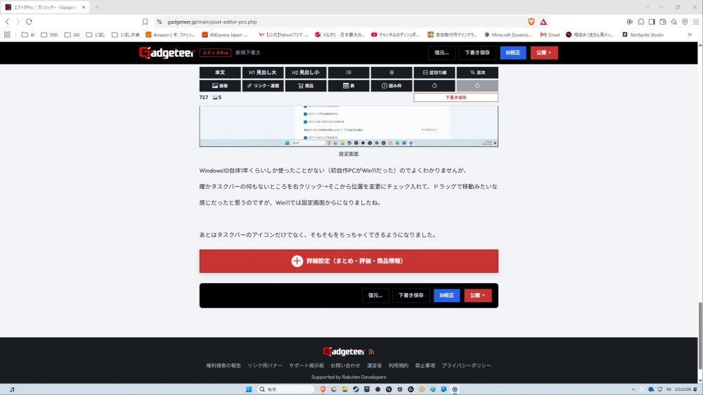Insert a 区切り線 divider

[434, 72]
